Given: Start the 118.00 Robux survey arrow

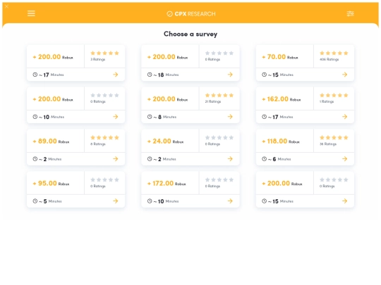Looking at the screenshot, I should coord(345,159).
